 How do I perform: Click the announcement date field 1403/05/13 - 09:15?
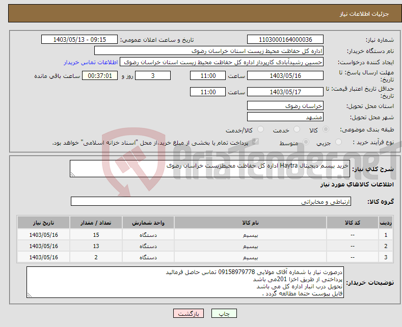(79, 39)
